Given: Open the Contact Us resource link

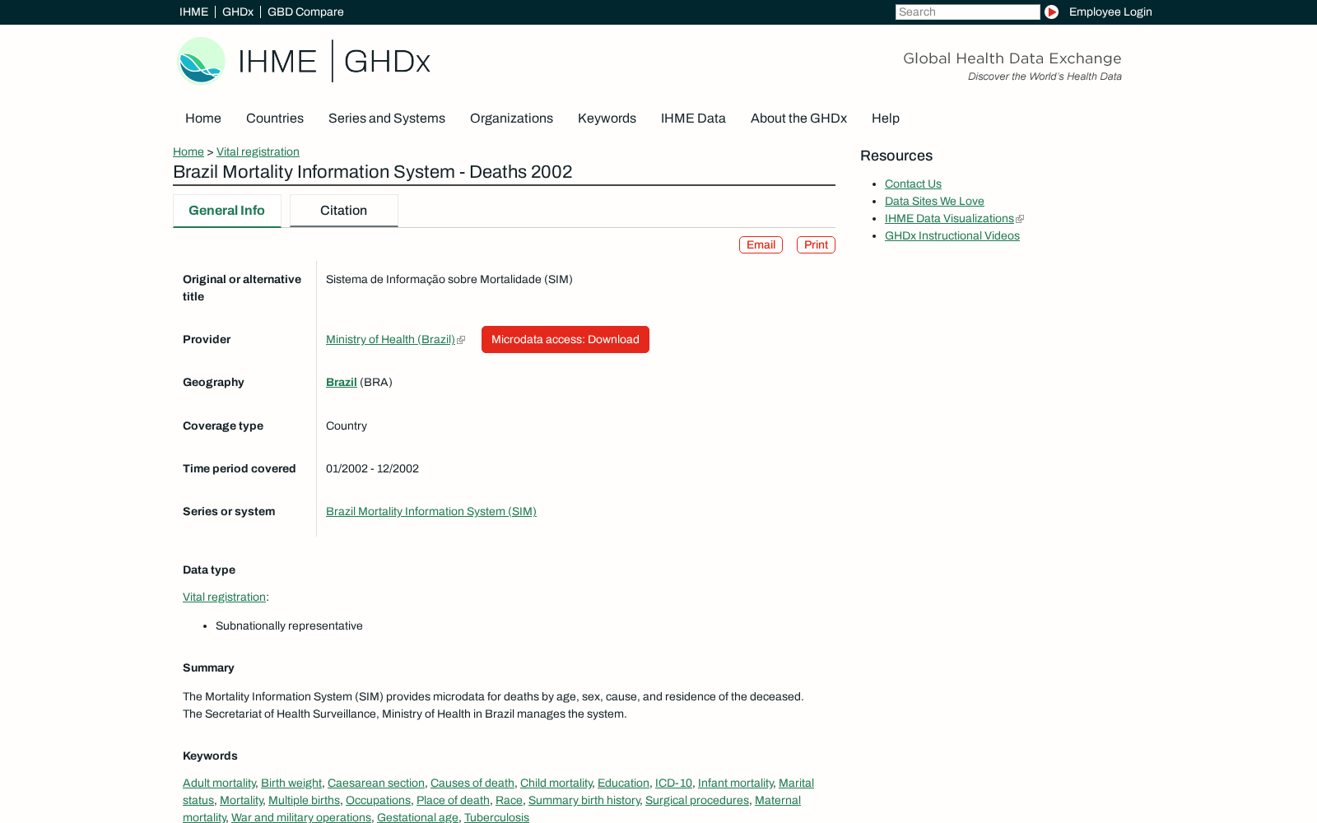Looking at the screenshot, I should 913,184.
